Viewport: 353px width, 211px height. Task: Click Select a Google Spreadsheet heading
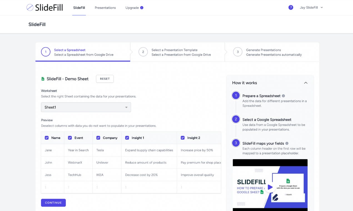[x=267, y=120]
